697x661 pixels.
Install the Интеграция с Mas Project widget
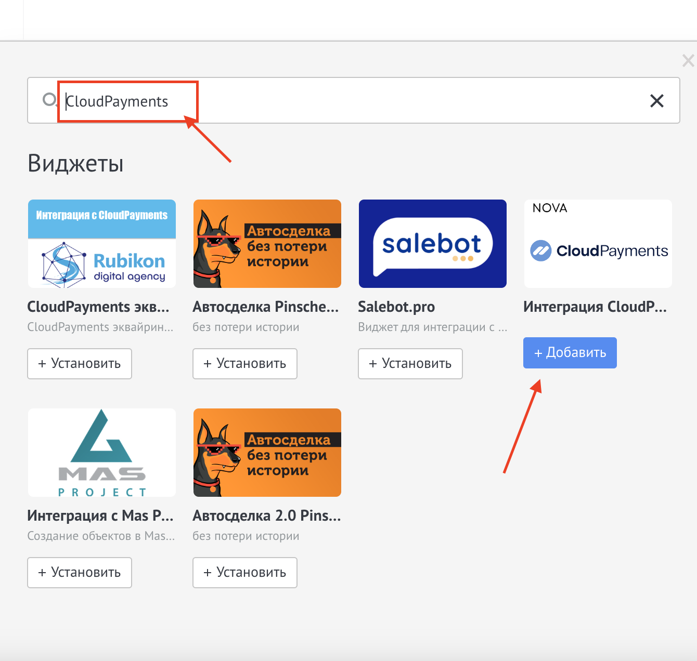(x=80, y=573)
